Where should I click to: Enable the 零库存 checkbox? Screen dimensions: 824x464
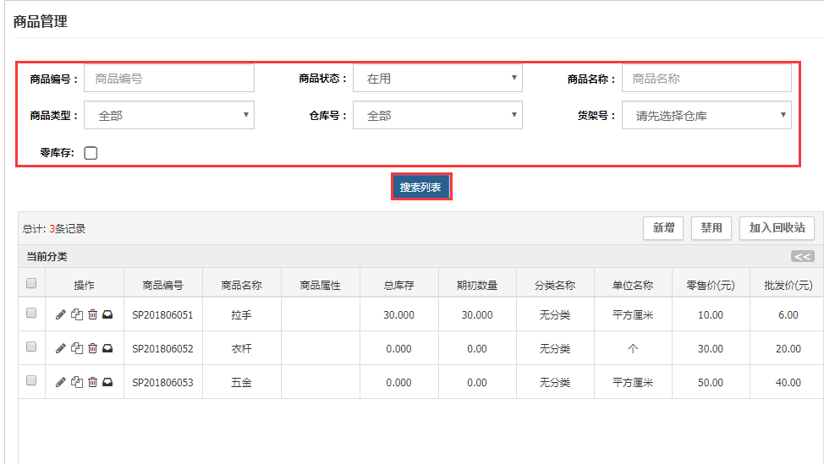pyautogui.click(x=91, y=153)
